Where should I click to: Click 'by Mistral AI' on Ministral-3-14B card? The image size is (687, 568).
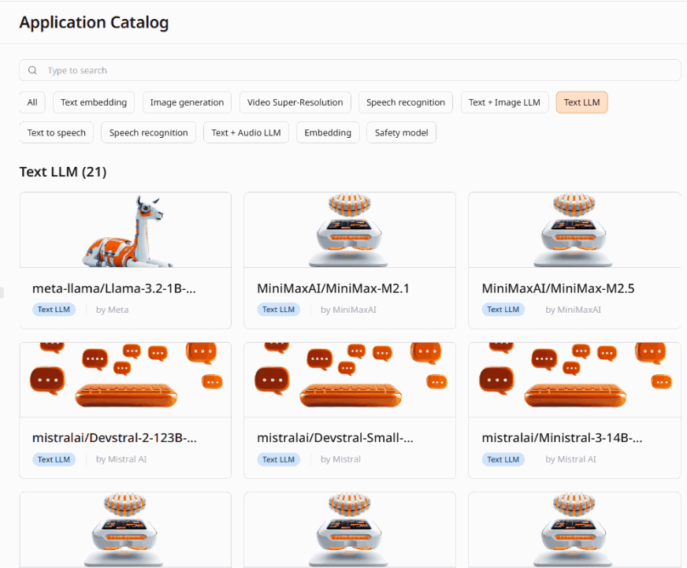pos(570,459)
